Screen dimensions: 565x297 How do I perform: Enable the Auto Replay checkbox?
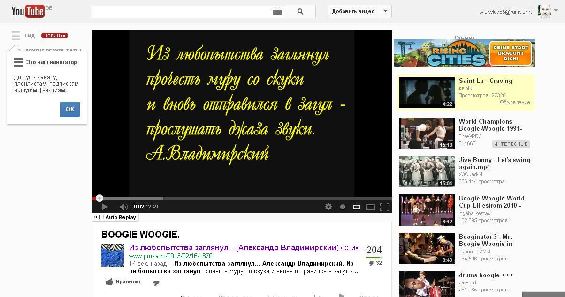pos(101,217)
